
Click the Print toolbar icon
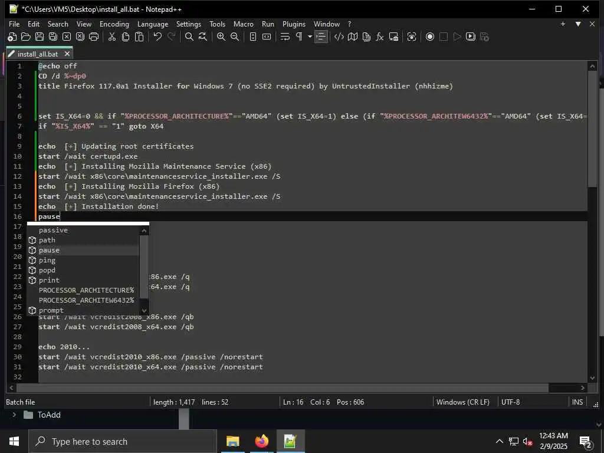coord(94,37)
